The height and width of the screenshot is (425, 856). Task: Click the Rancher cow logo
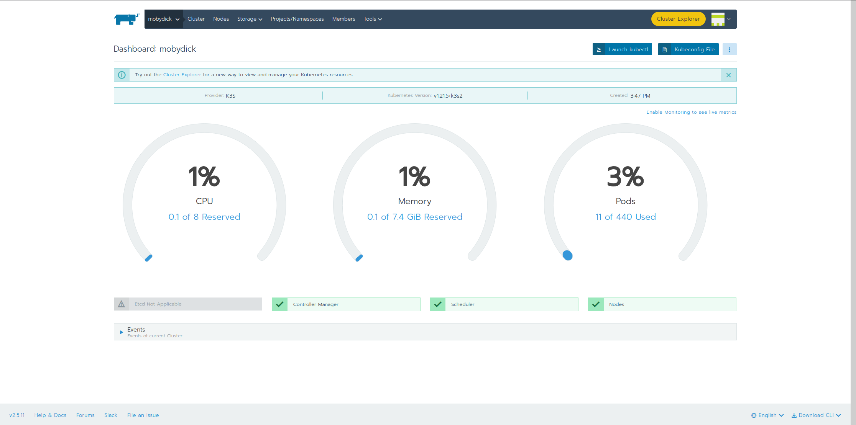(x=127, y=19)
